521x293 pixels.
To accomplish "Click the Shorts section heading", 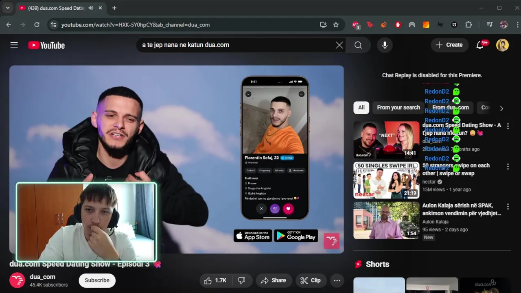I will [377, 264].
